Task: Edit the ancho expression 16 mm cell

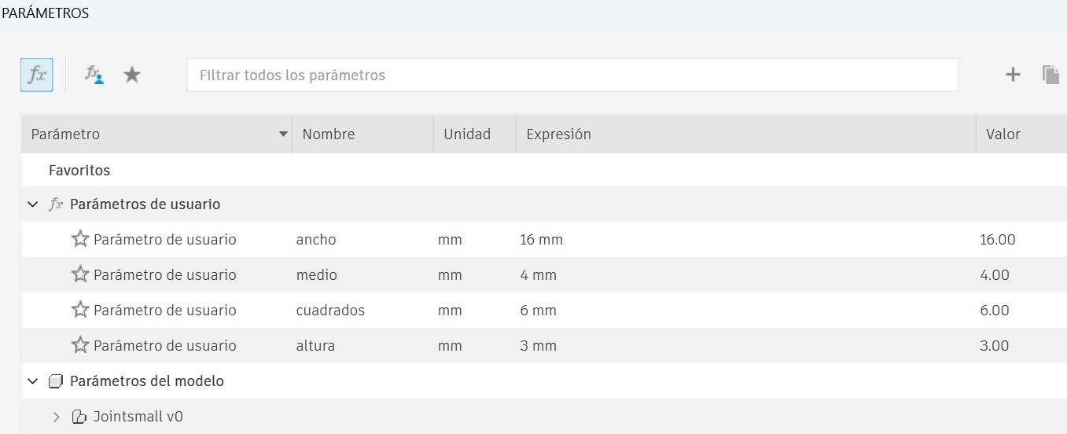Action: pyautogui.click(x=542, y=240)
